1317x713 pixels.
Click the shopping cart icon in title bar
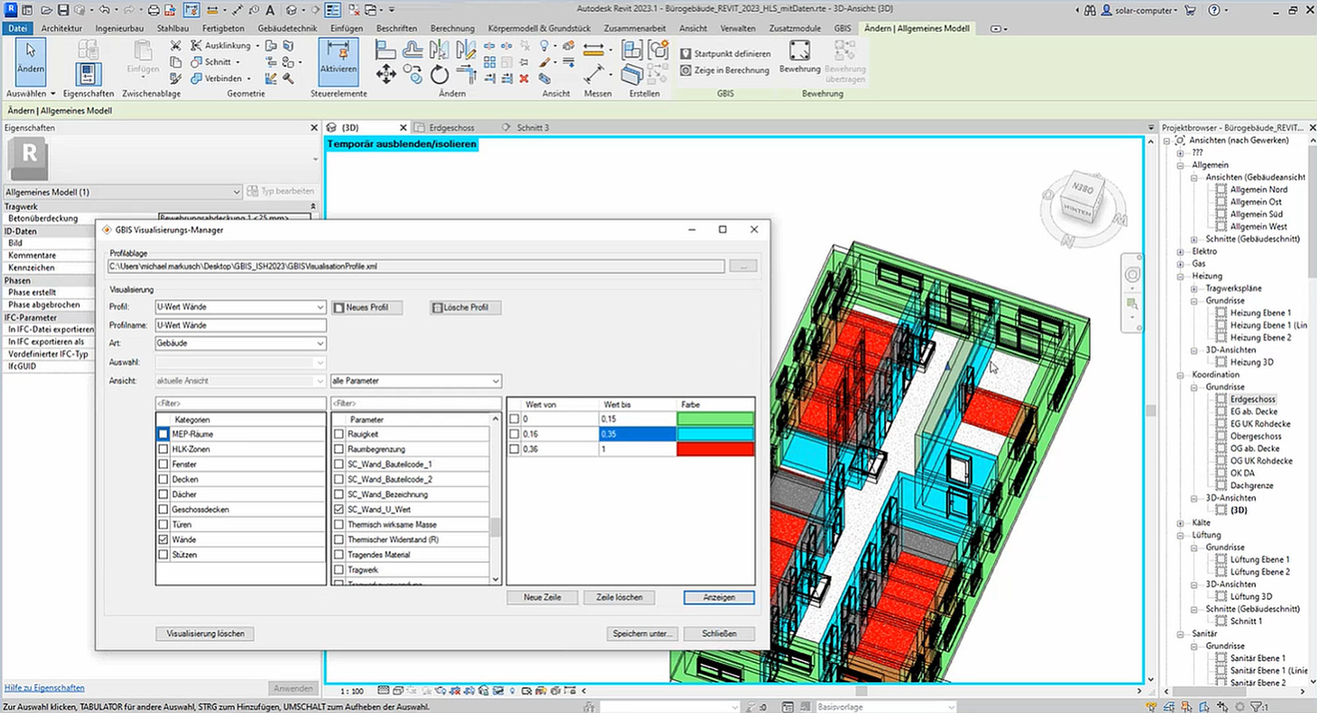[x=1190, y=11]
